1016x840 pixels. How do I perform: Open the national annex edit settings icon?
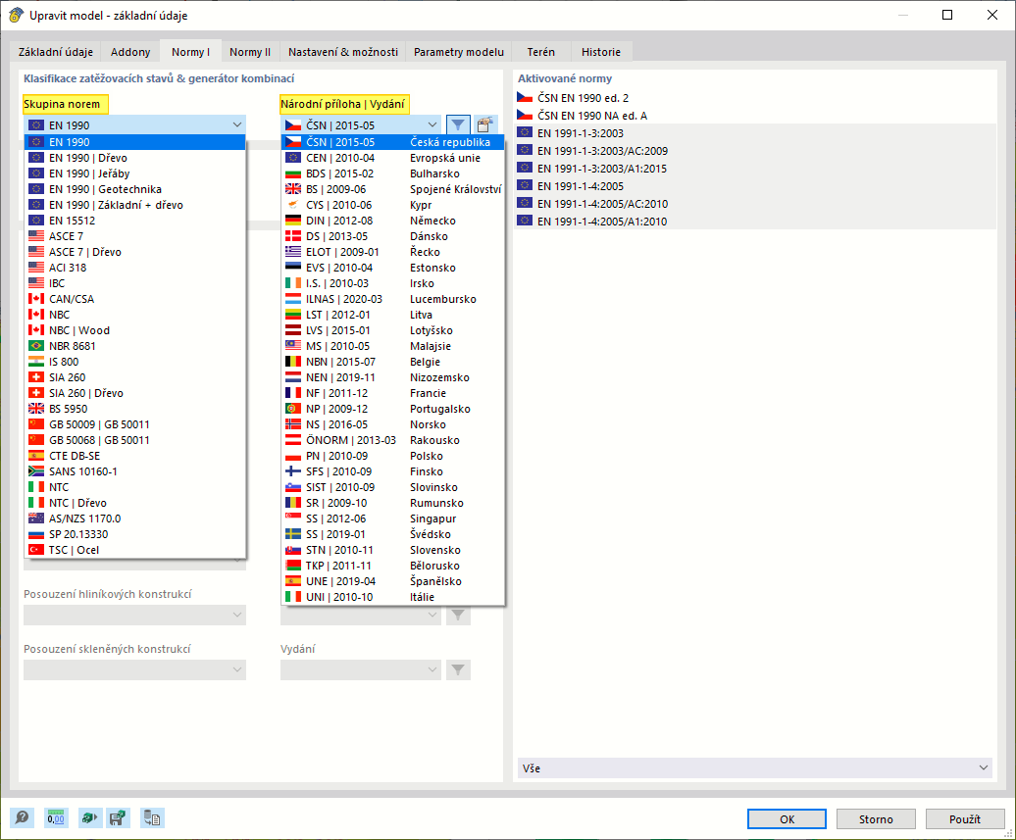485,124
